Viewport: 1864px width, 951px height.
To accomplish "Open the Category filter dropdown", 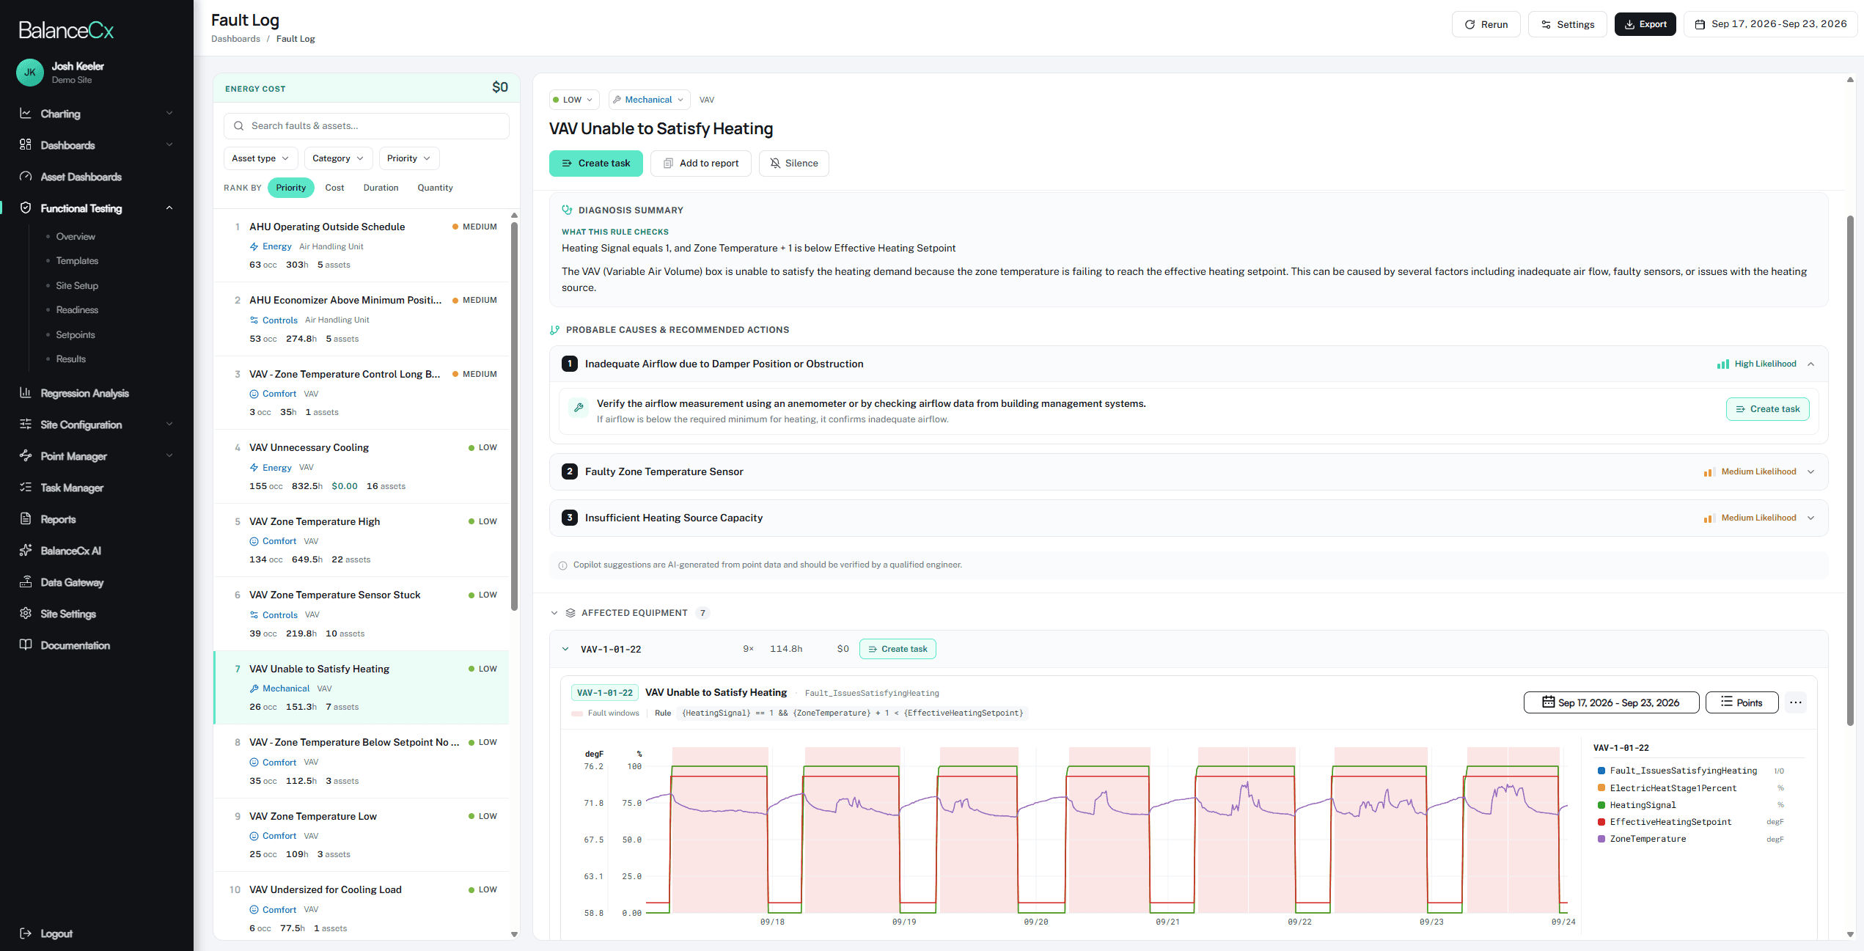I will (338, 158).
